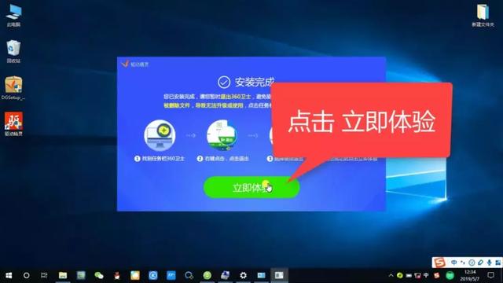The image size is (503, 283).
Task: Open the green round browser taskbar icon
Action: pyautogui.click(x=207, y=275)
